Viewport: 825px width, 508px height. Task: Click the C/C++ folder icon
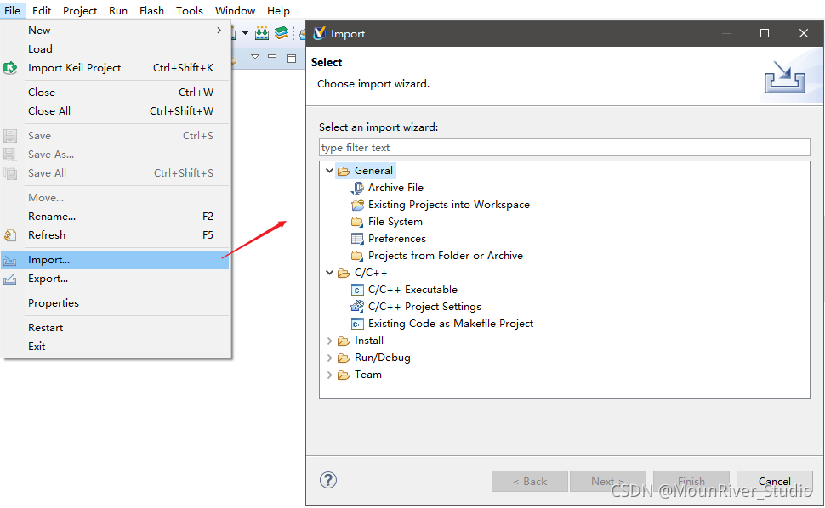tap(344, 274)
